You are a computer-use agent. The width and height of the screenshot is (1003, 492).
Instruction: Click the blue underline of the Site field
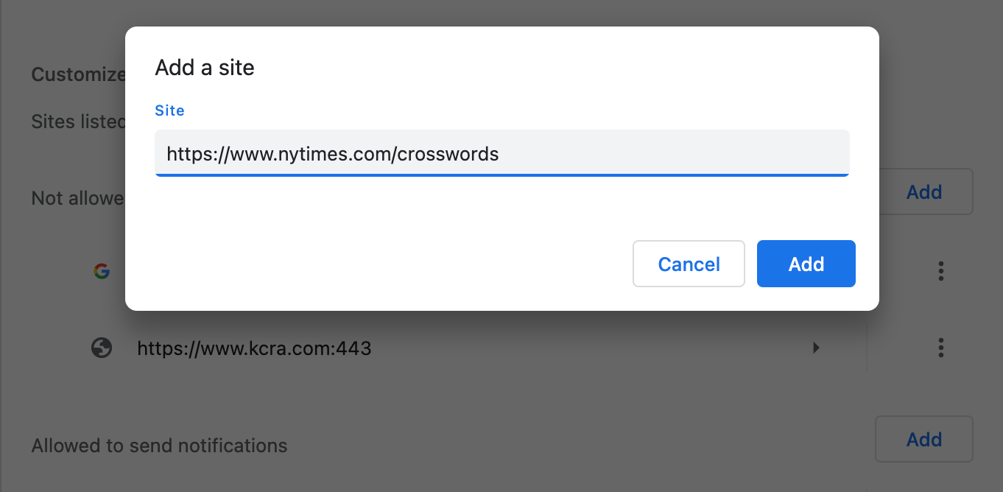pyautogui.click(x=501, y=175)
